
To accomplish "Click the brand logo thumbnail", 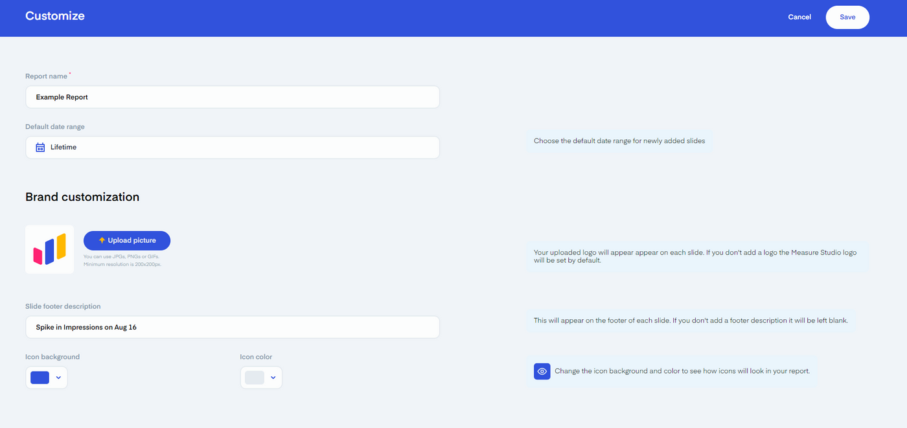I will (x=50, y=249).
